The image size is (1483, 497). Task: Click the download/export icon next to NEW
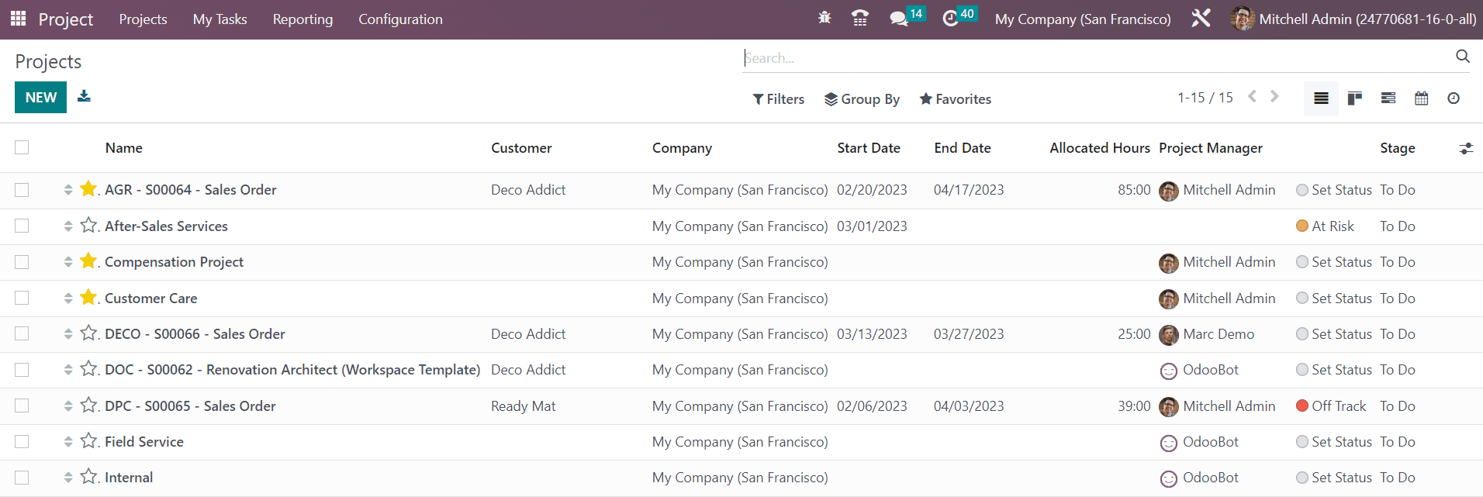click(x=84, y=97)
